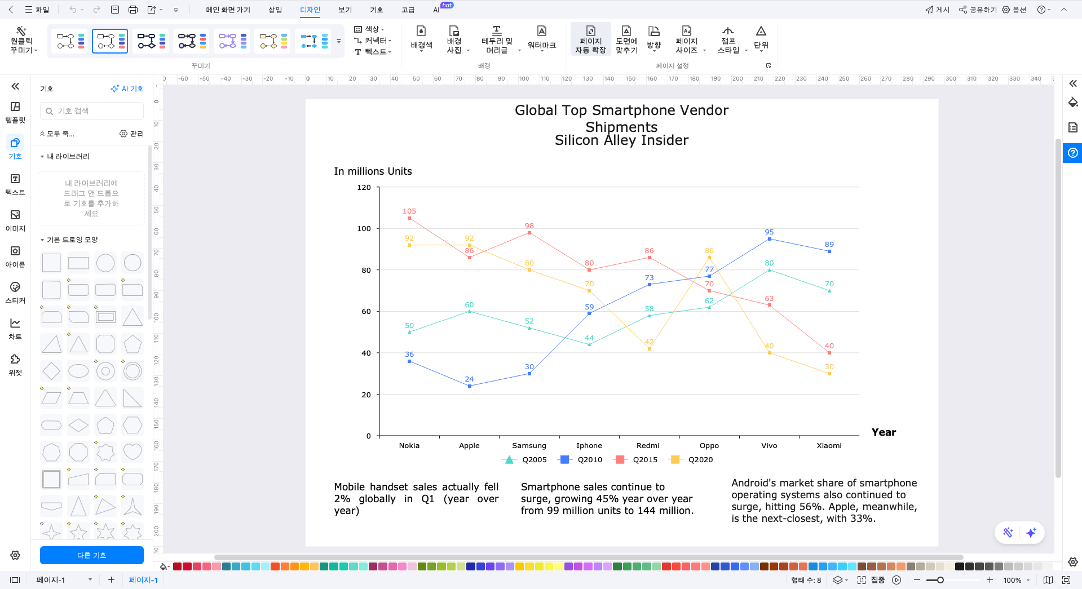The image size is (1082, 589).
Task: Open the Templates panel in sidebar
Action: click(x=15, y=112)
